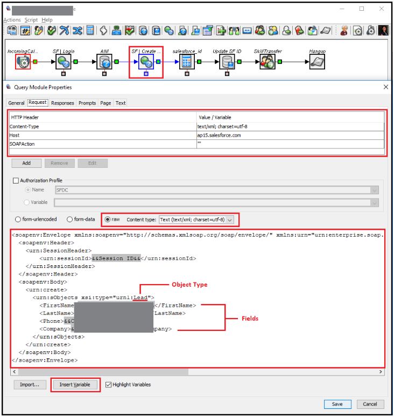This screenshot has height=417, width=394.
Task: Pick the calculator Set Variable toolbar icon
Action: pyautogui.click(x=90, y=31)
